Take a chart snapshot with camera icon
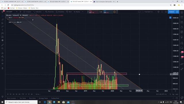This screenshot has height=104, width=184. (x=166, y=12)
